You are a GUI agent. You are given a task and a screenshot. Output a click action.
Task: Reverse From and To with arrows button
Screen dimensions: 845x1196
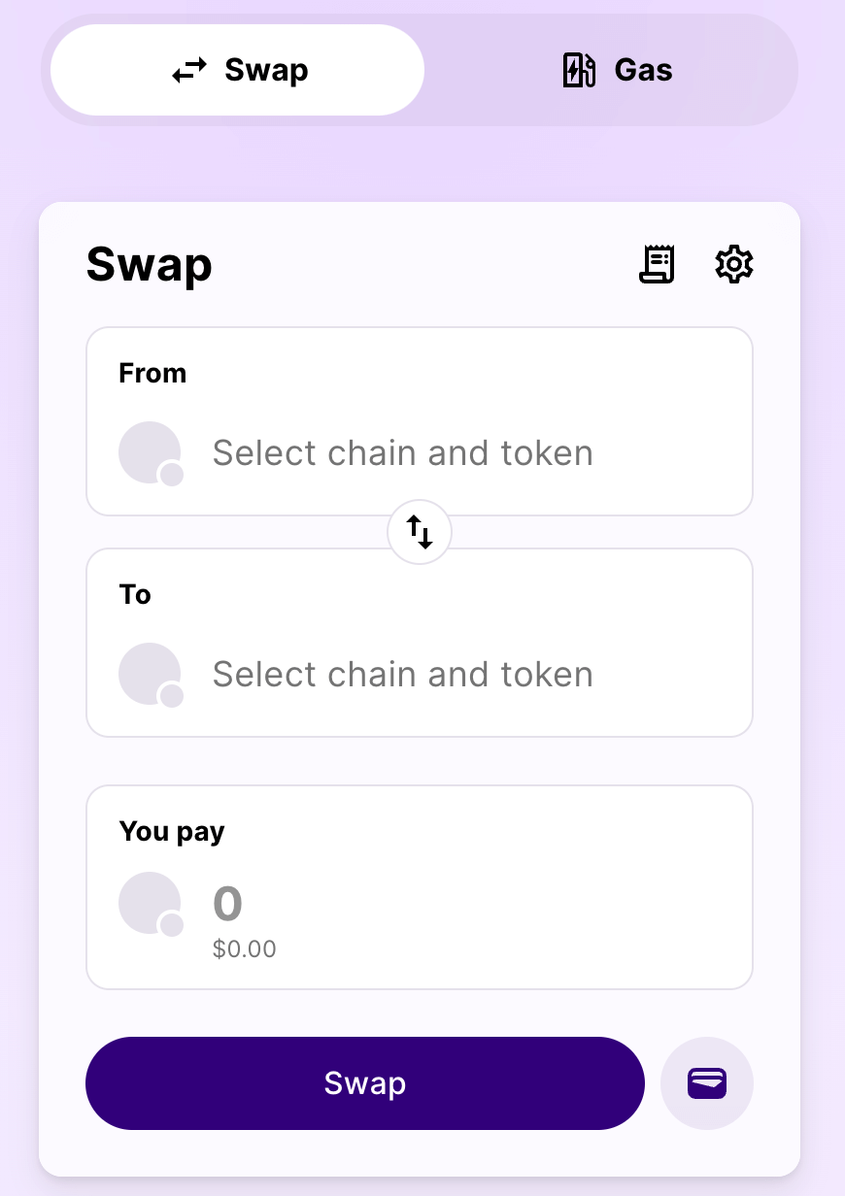pyautogui.click(x=420, y=532)
